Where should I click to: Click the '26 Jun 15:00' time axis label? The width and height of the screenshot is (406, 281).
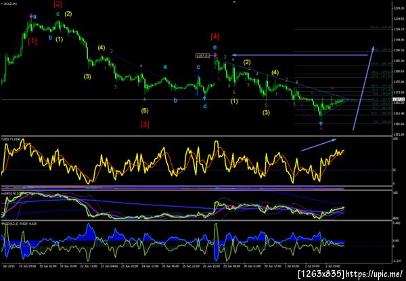coord(211,265)
